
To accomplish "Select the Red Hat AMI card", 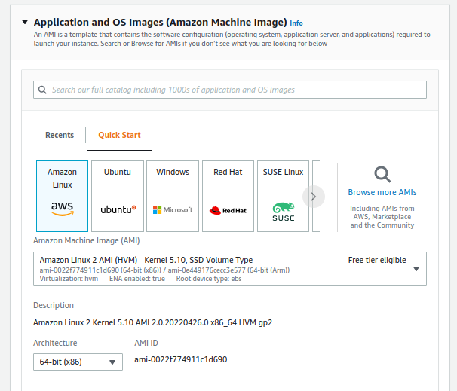I will pyautogui.click(x=228, y=196).
